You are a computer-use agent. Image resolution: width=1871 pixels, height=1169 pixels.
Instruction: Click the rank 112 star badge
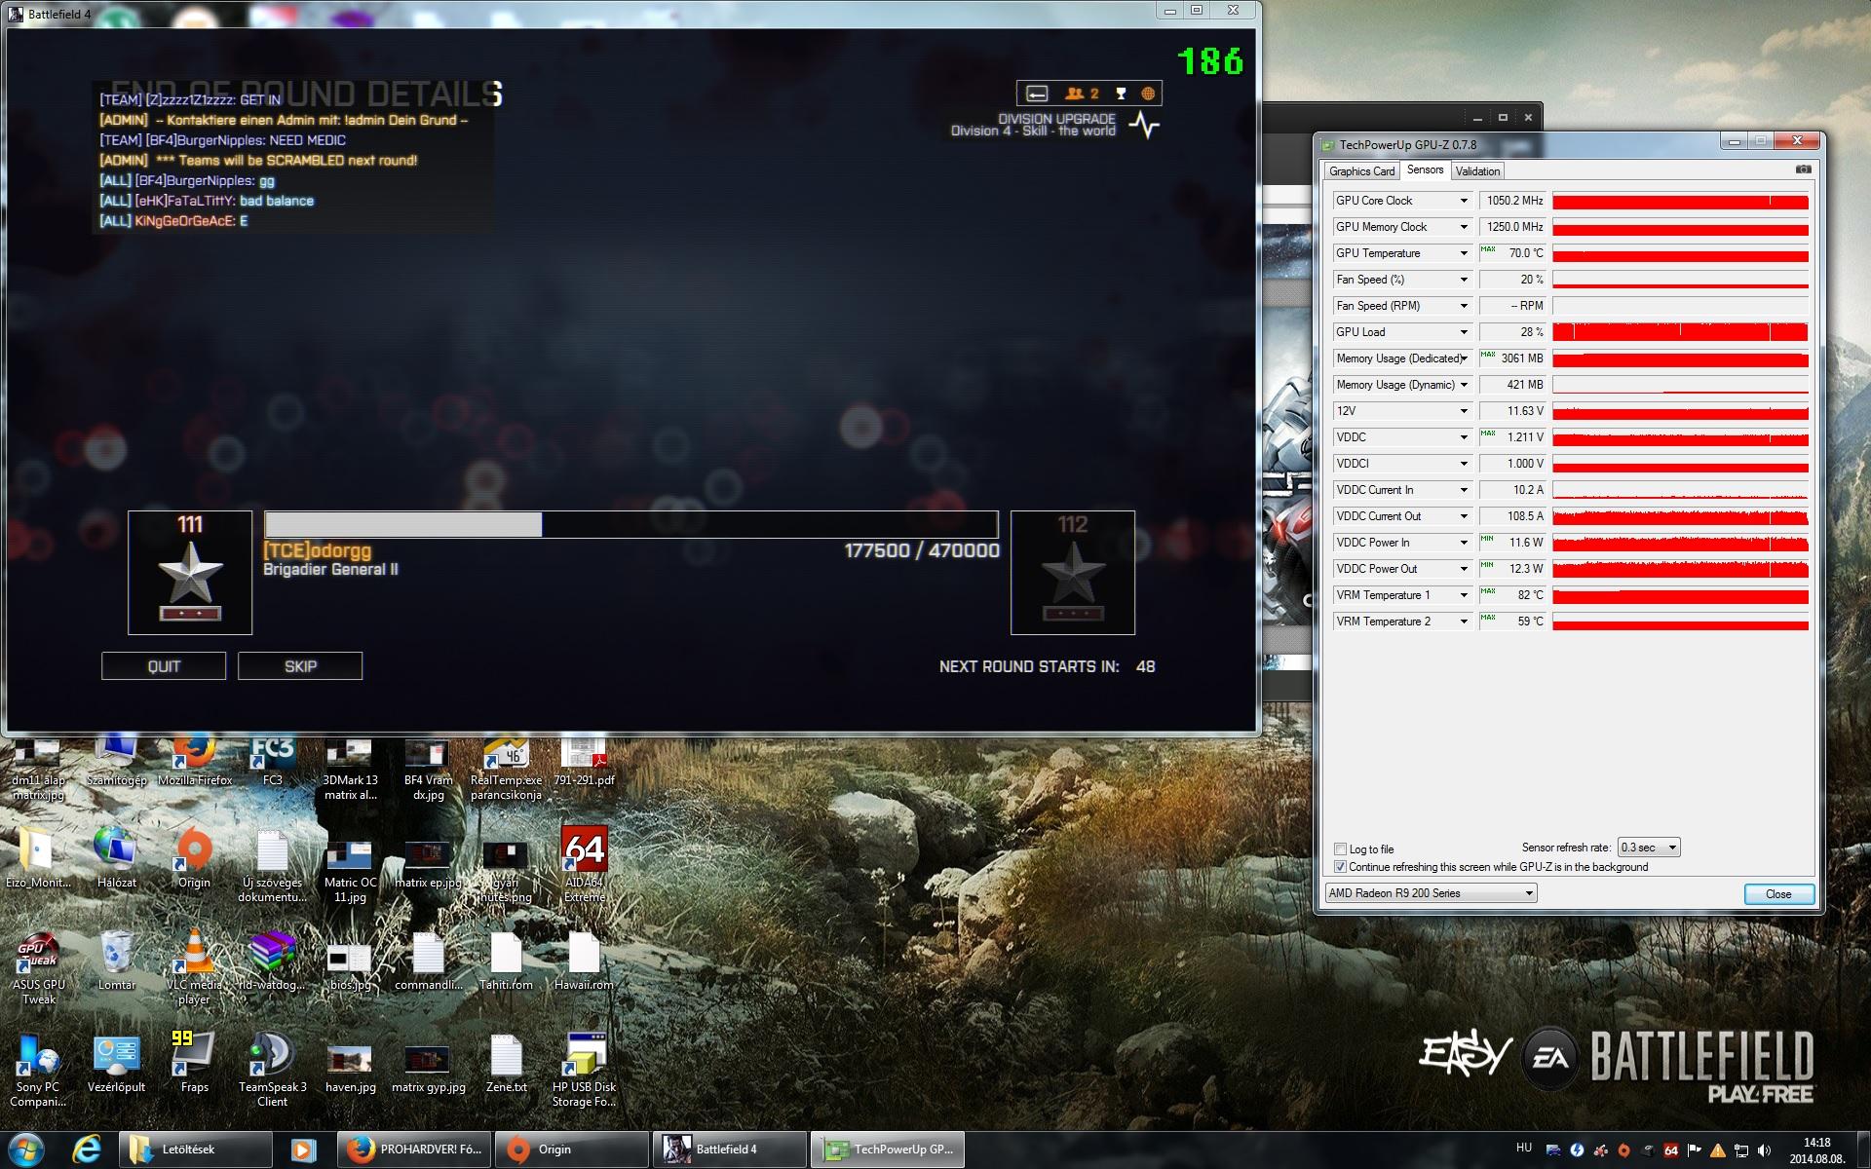tap(1073, 573)
